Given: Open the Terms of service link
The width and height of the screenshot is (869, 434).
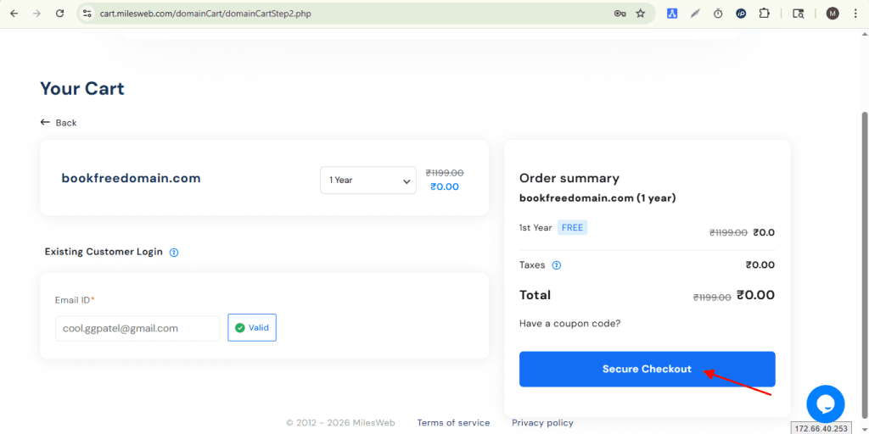Looking at the screenshot, I should [x=453, y=423].
